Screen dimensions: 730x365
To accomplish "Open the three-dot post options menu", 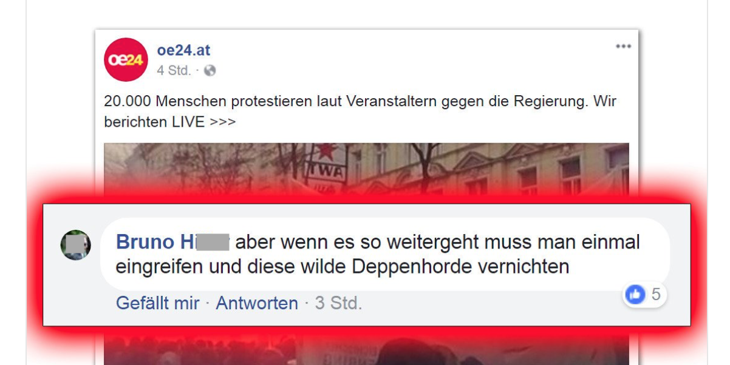I will 623,47.
